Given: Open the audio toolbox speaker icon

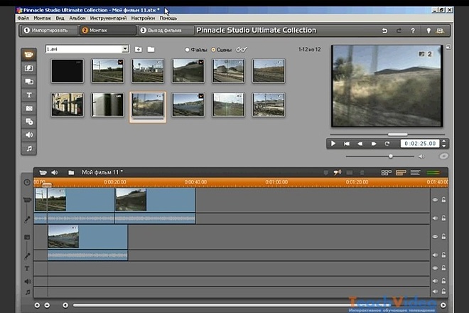Looking at the screenshot, I should point(55,173).
